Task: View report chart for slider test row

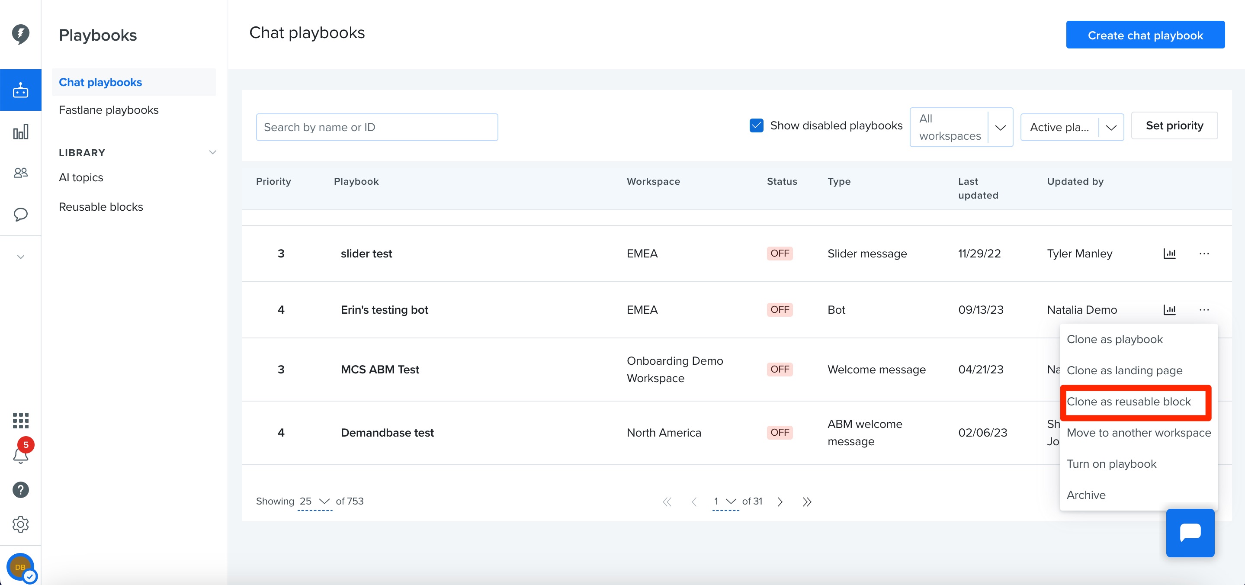Action: coord(1169,253)
